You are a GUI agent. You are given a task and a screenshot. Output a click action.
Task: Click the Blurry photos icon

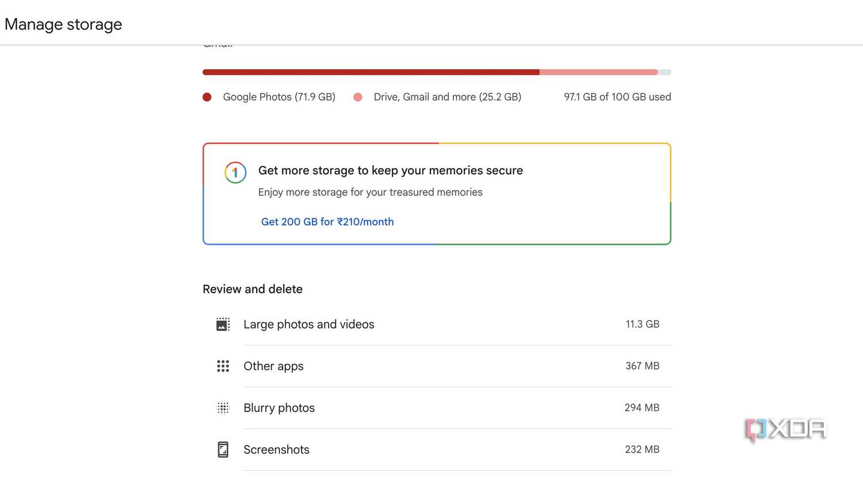tap(223, 408)
